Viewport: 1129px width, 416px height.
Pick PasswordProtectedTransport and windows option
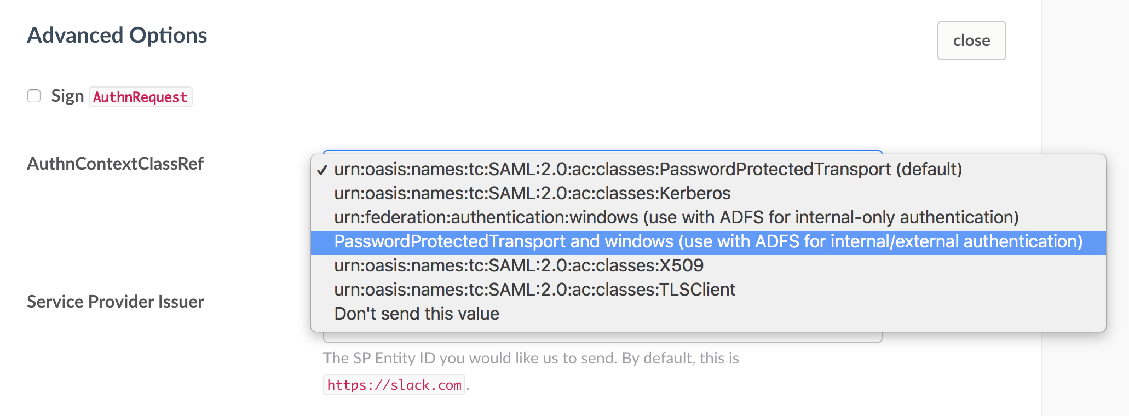(x=708, y=241)
